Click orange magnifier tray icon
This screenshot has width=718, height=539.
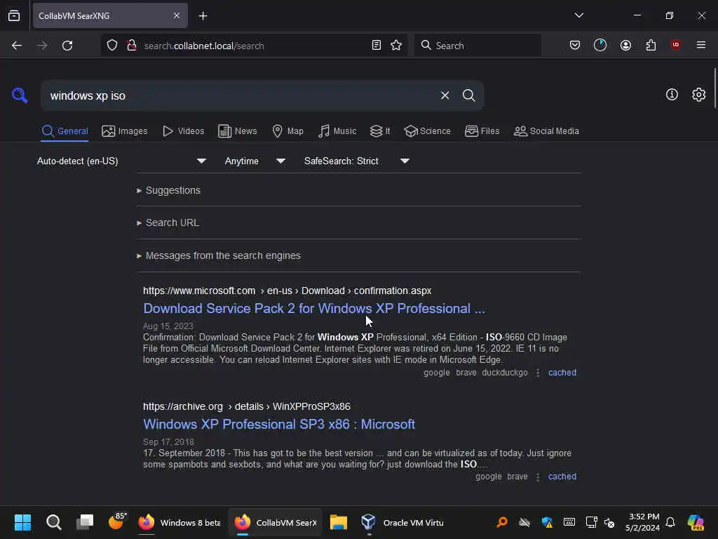[502, 522]
